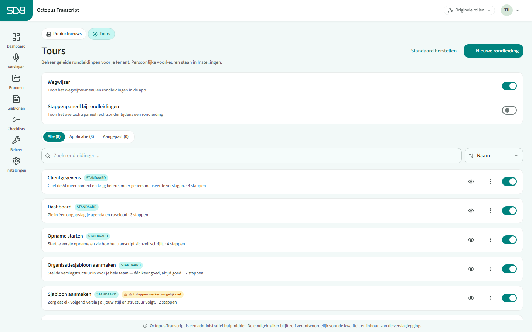Click the STANDAARD badge next to Cliëntgegevens
This screenshot has height=332, width=532.
click(x=96, y=178)
